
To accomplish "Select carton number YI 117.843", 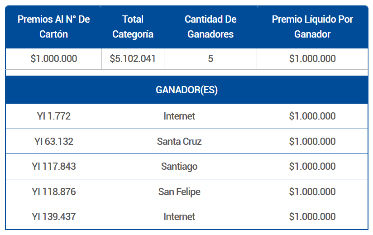I will point(53,167).
